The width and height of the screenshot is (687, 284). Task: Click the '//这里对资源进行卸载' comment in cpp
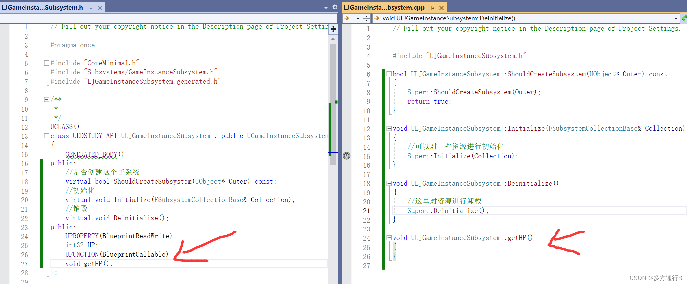[x=445, y=201]
